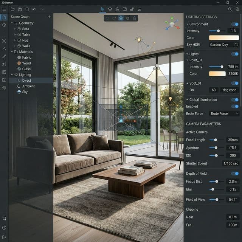Collapse the Lighting tree node
Viewport: 242px width, 242px height.
click(x=12, y=74)
